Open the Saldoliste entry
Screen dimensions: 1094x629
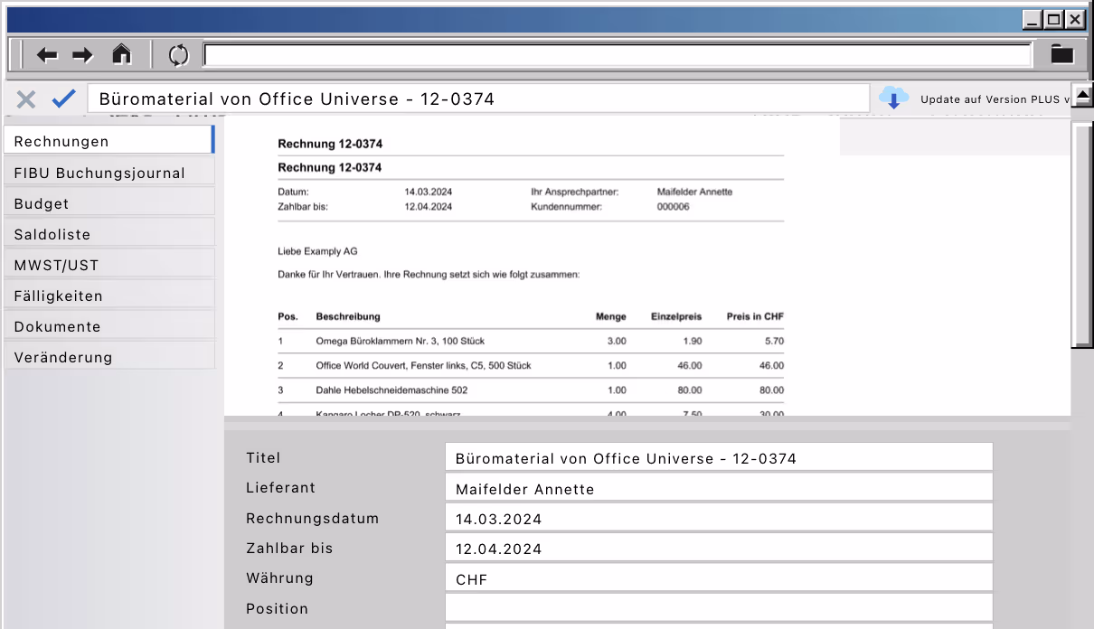(x=108, y=234)
